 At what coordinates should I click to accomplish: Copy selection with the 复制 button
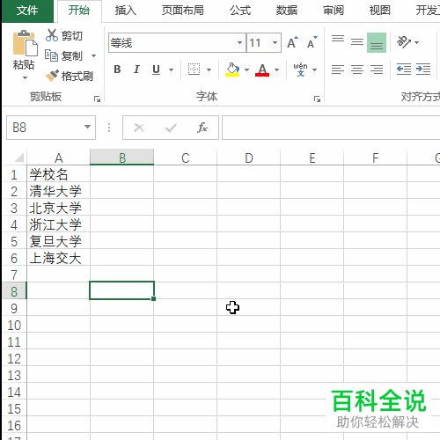(63, 55)
